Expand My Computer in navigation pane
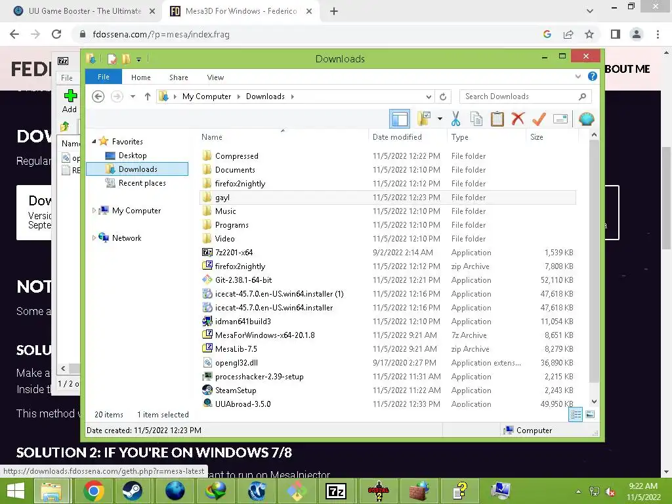 pyautogui.click(x=94, y=211)
